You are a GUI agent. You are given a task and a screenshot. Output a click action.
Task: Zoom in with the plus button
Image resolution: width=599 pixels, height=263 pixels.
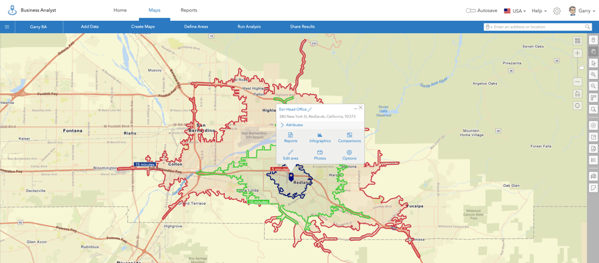point(577,53)
